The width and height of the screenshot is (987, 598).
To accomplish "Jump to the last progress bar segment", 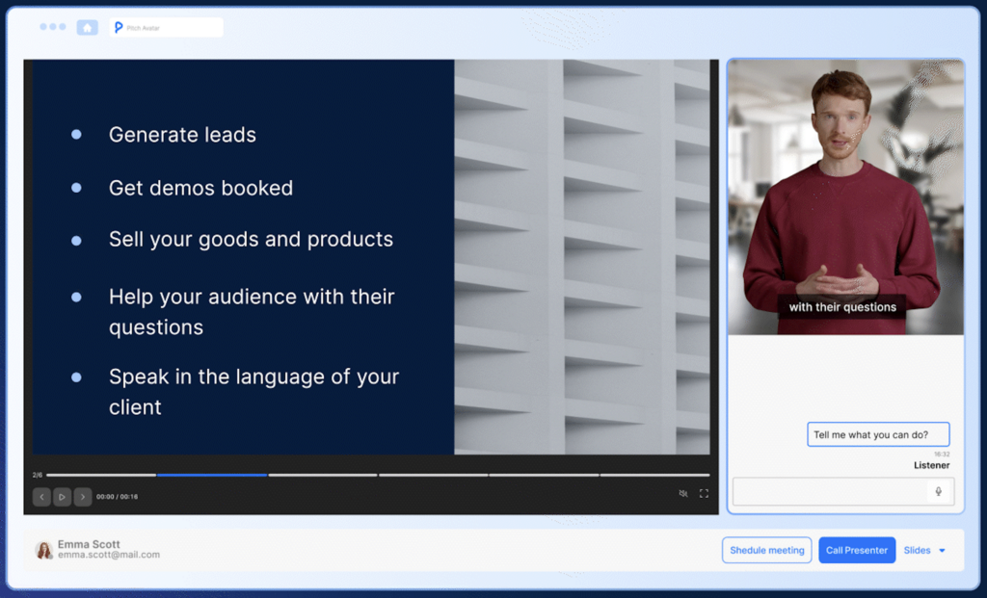I will point(654,476).
